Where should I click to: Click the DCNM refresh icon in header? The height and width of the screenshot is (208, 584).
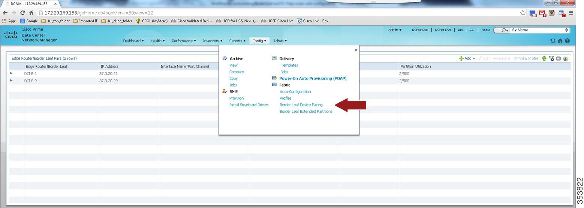(x=553, y=41)
